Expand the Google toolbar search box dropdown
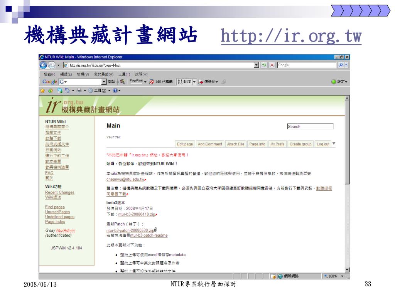Viewport: 395px width, 296px height. pyautogui.click(x=104, y=82)
